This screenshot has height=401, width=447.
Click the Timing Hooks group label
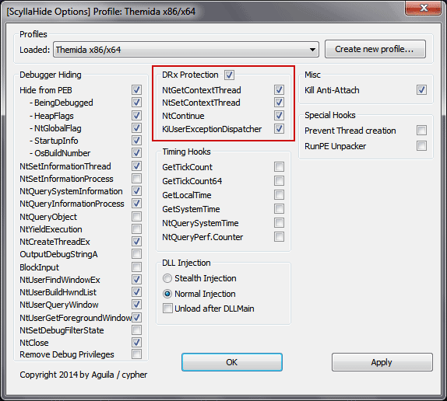(186, 152)
